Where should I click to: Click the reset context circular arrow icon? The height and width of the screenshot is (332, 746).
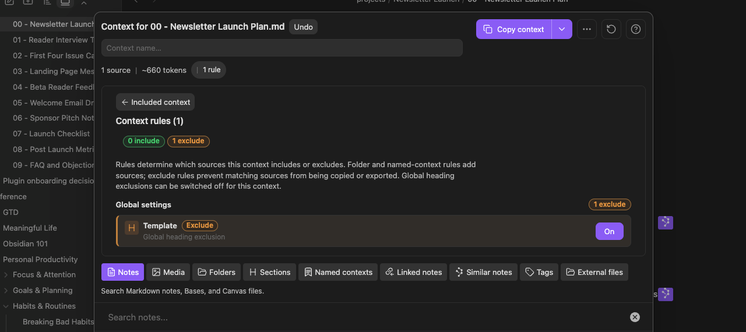pyautogui.click(x=611, y=29)
